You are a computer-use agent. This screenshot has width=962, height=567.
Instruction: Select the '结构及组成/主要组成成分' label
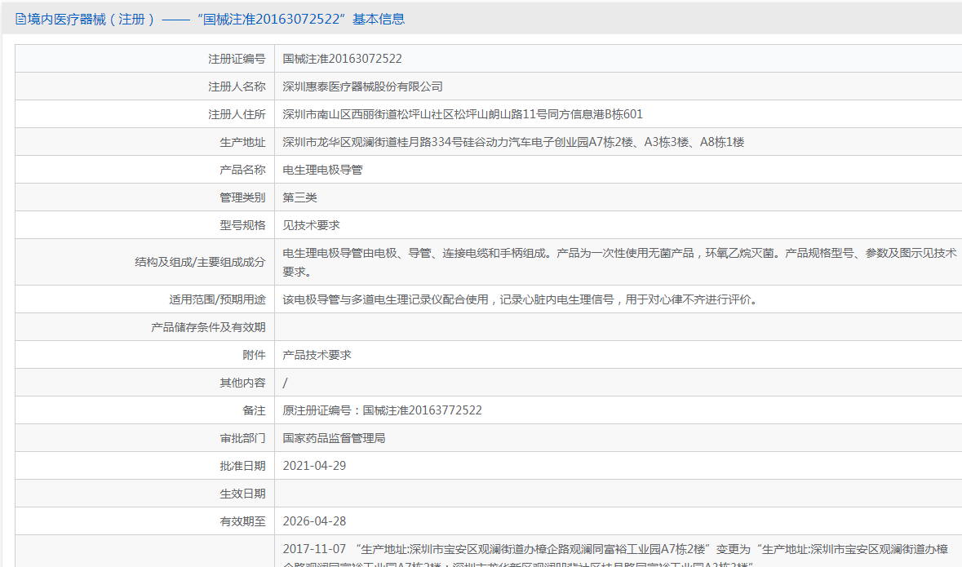click(x=200, y=262)
